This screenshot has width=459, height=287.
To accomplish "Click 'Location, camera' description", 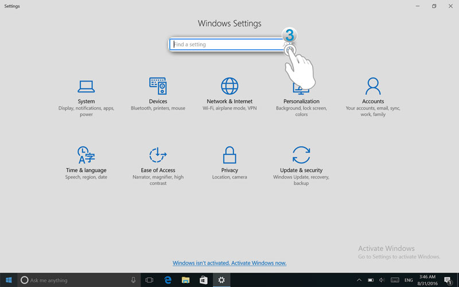I will [x=229, y=177].
